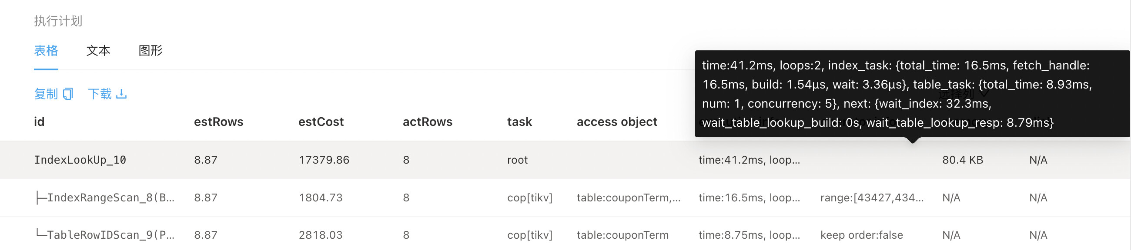Screen dimensions: 1131x250
Task: Click the 复制 link
Action: tap(46, 94)
